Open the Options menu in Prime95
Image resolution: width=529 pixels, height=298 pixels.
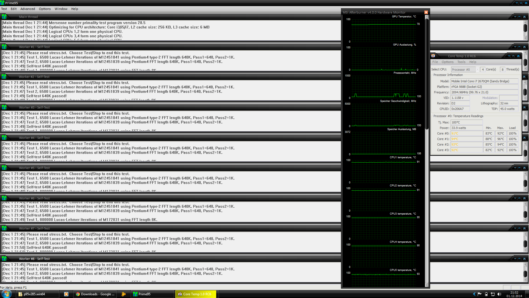45,9
